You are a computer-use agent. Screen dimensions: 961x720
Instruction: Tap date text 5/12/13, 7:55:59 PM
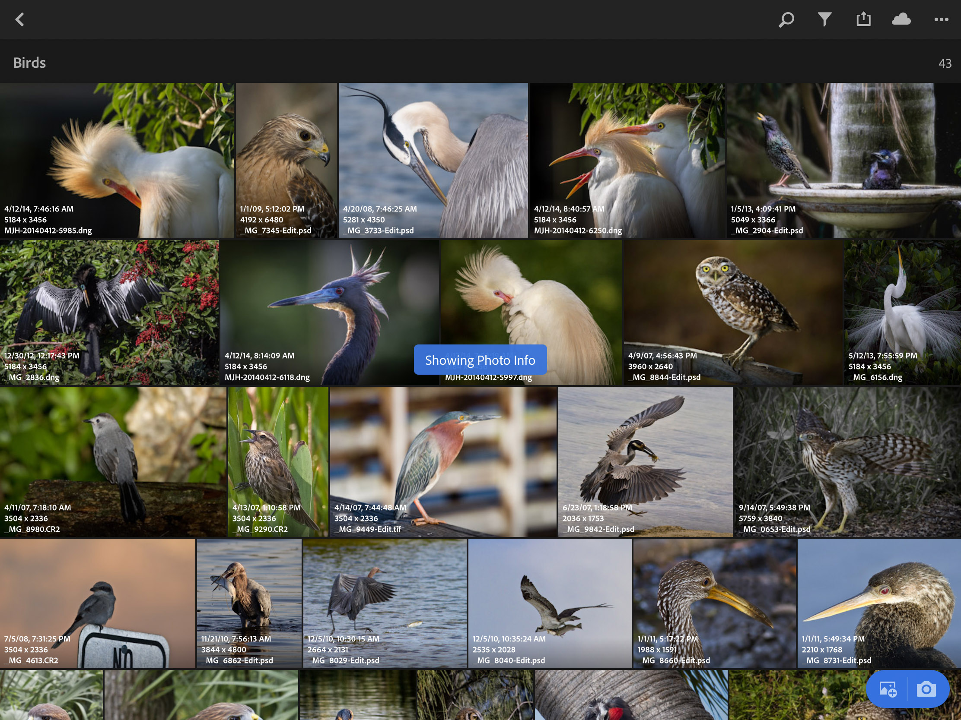coord(883,356)
